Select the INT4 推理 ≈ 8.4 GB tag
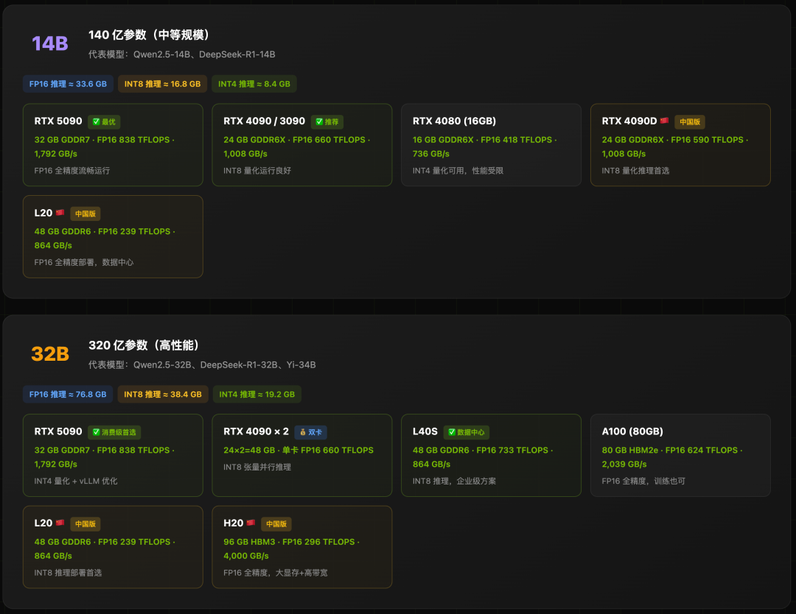The width and height of the screenshot is (796, 614). (254, 84)
